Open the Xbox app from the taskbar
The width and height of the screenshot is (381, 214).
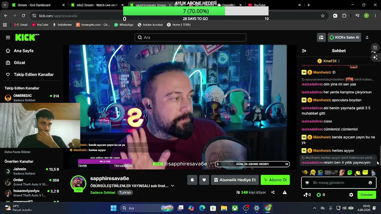coord(235,208)
